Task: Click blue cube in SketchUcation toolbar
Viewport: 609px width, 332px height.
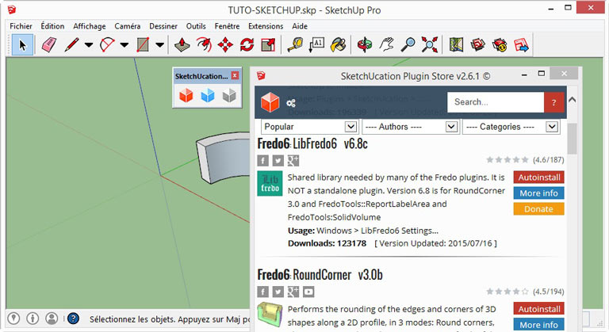Action: point(208,95)
